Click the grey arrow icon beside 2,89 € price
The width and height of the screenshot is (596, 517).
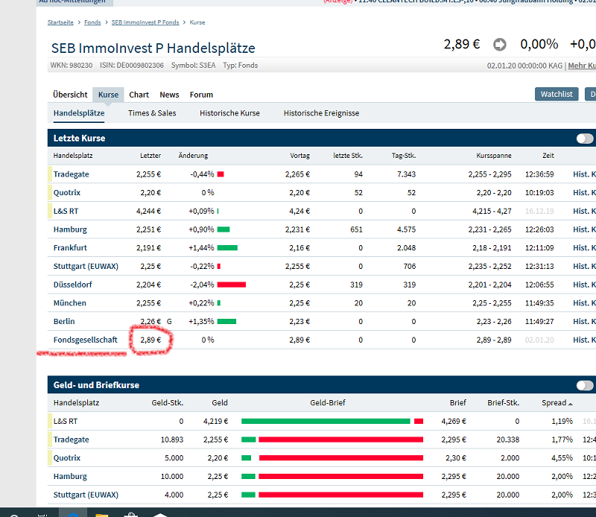coord(499,45)
